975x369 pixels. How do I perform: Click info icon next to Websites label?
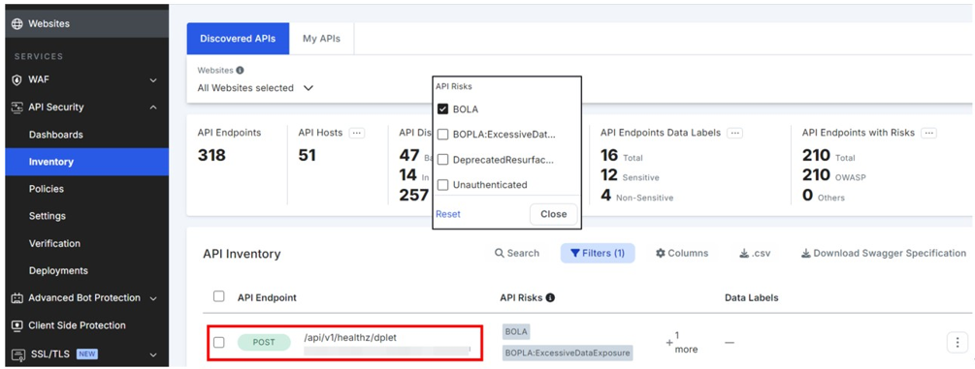point(240,70)
